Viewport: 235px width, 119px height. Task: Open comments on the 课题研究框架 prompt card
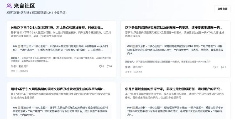coord(224,67)
